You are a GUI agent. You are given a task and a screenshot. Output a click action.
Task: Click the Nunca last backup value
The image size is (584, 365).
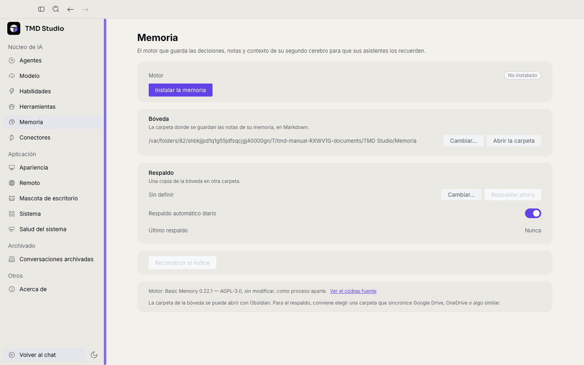tap(533, 230)
